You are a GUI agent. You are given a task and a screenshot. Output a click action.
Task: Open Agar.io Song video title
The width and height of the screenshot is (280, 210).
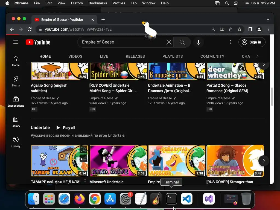click(49, 88)
